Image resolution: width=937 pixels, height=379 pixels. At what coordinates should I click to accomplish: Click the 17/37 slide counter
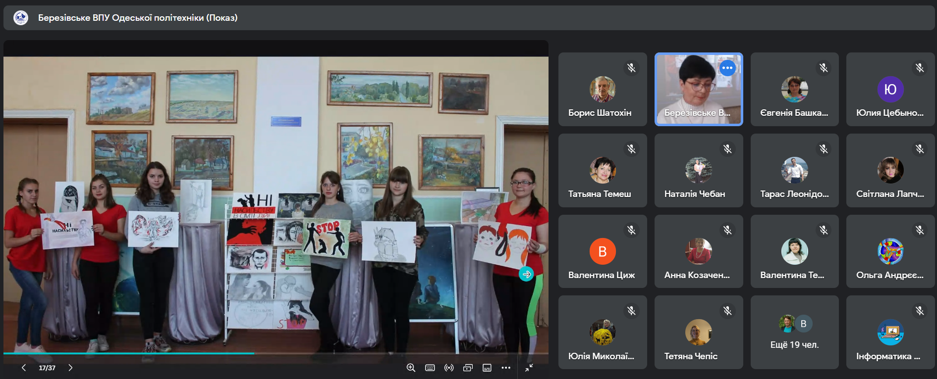pyautogui.click(x=47, y=368)
